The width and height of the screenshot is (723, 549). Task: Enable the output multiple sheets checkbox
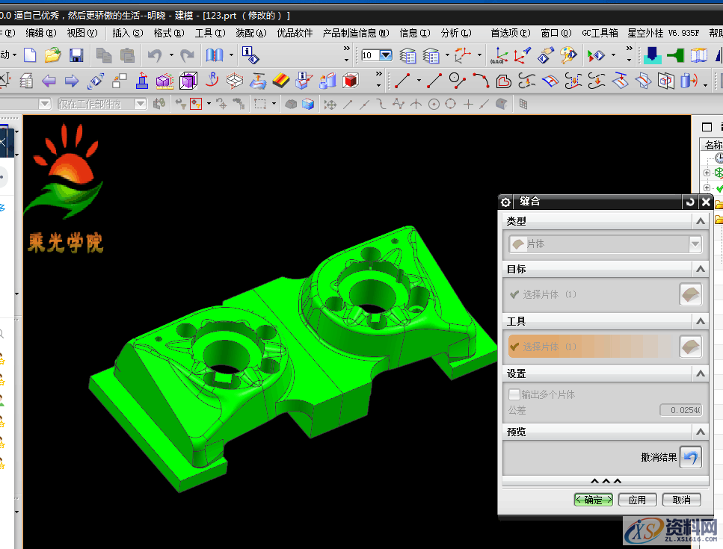514,394
